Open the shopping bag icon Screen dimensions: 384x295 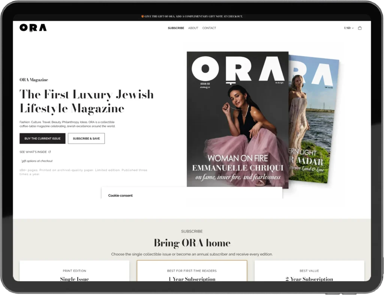360,28
